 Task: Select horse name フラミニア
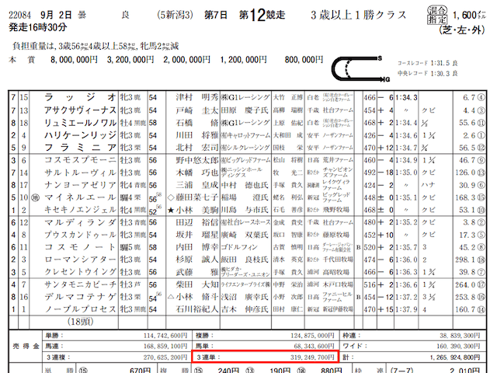click(x=80, y=148)
